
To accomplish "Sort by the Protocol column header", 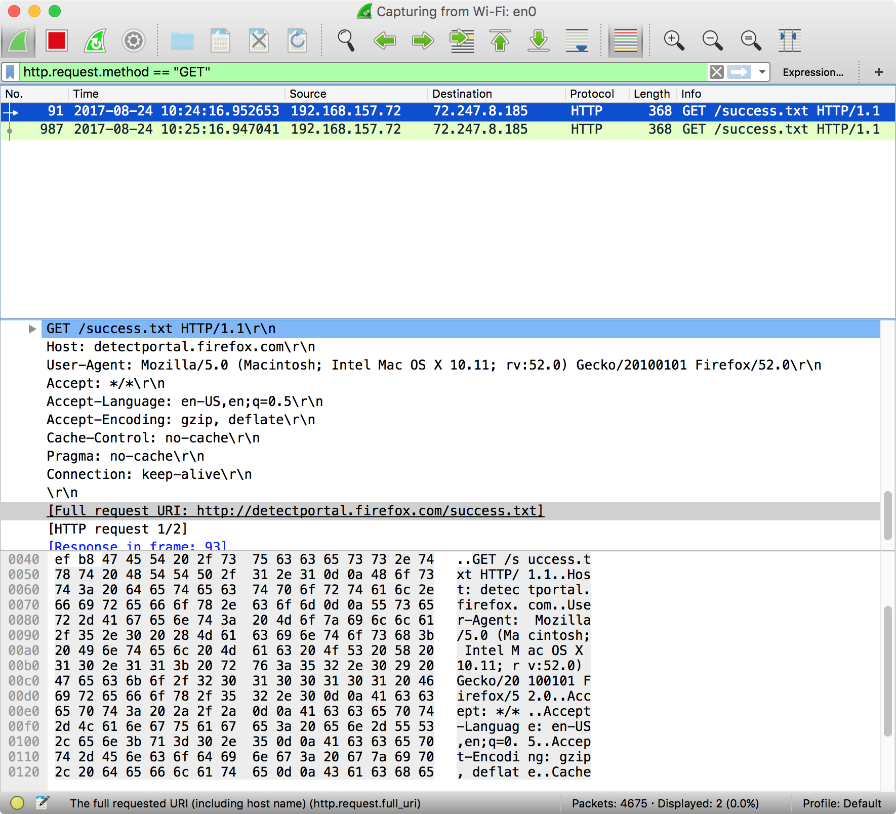I will click(597, 94).
